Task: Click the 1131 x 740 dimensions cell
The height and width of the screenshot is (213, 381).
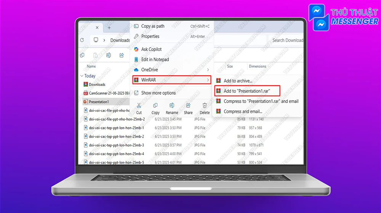Action: coord(256,119)
